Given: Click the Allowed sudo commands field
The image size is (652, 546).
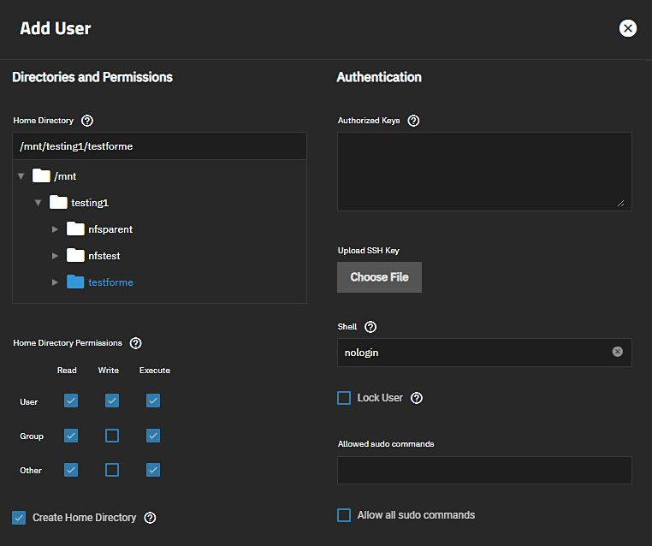Looking at the screenshot, I should [x=484, y=470].
